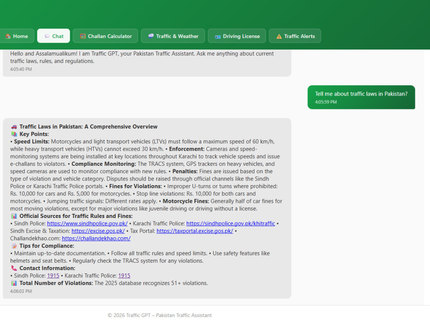Switch to the Chat tab
This screenshot has height=323, width=430.
coord(53,36)
